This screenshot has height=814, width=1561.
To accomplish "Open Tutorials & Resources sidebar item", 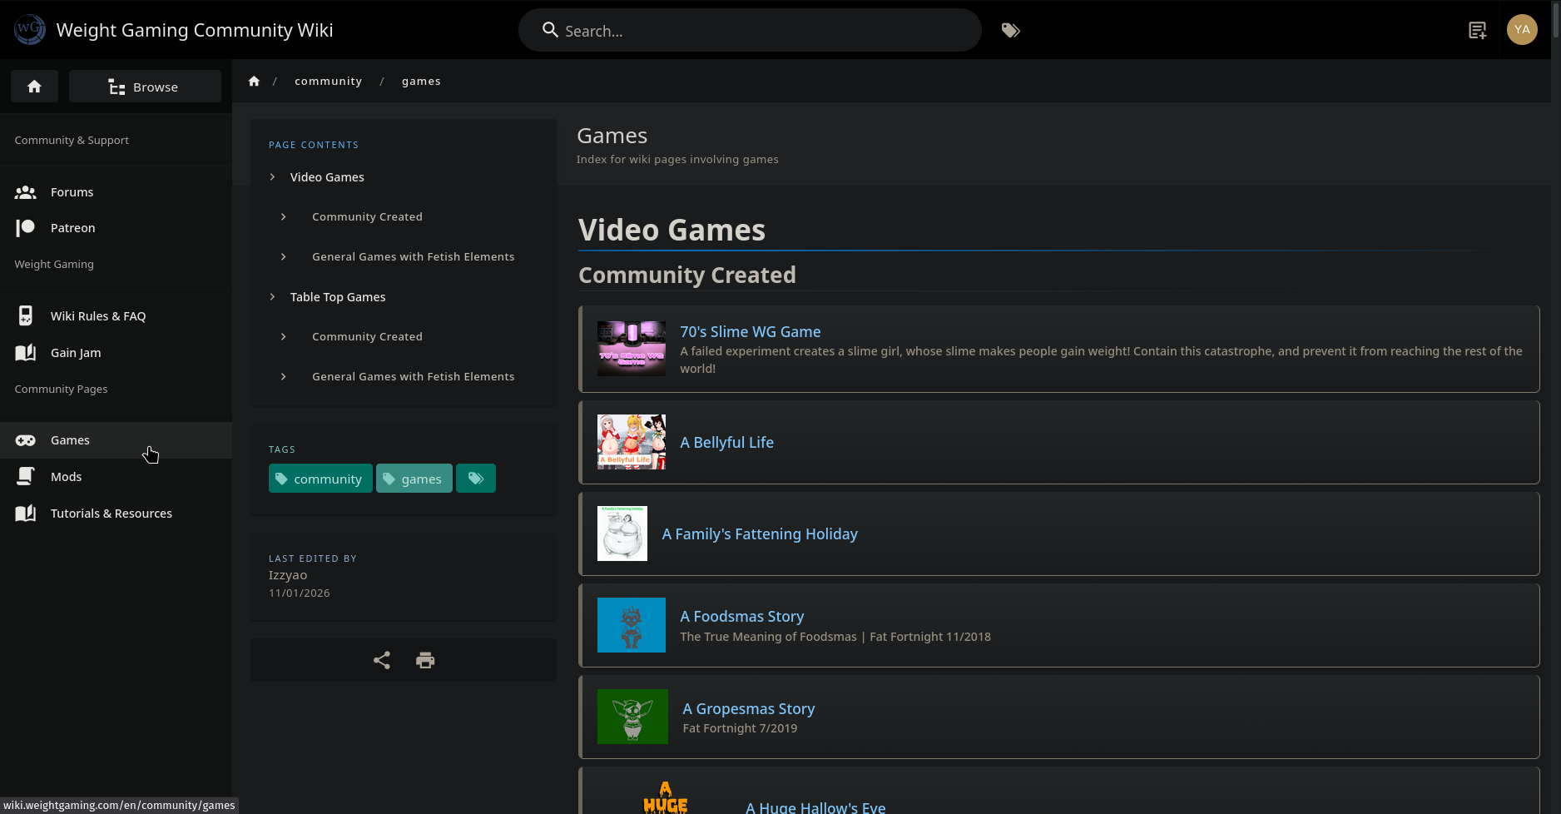I will click(111, 514).
